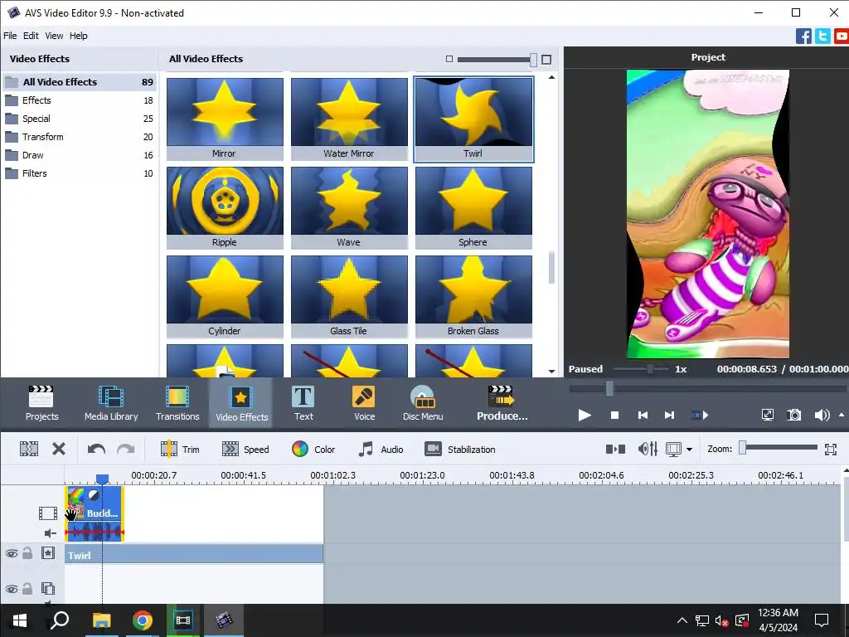Select the Draw category folder
Screen dimensions: 849x637
pyautogui.click(x=79, y=155)
